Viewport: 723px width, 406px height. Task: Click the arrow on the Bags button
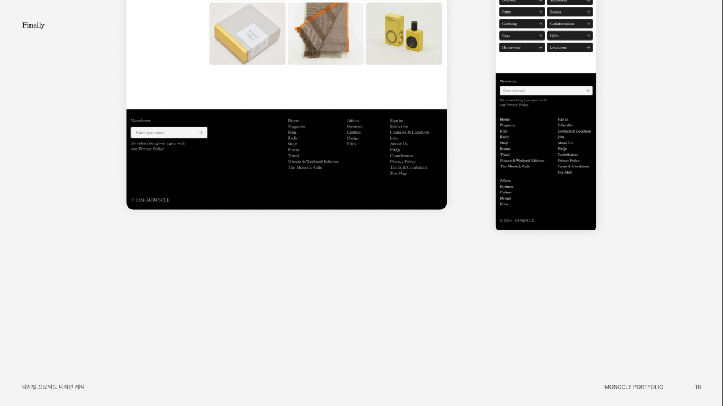(540, 36)
